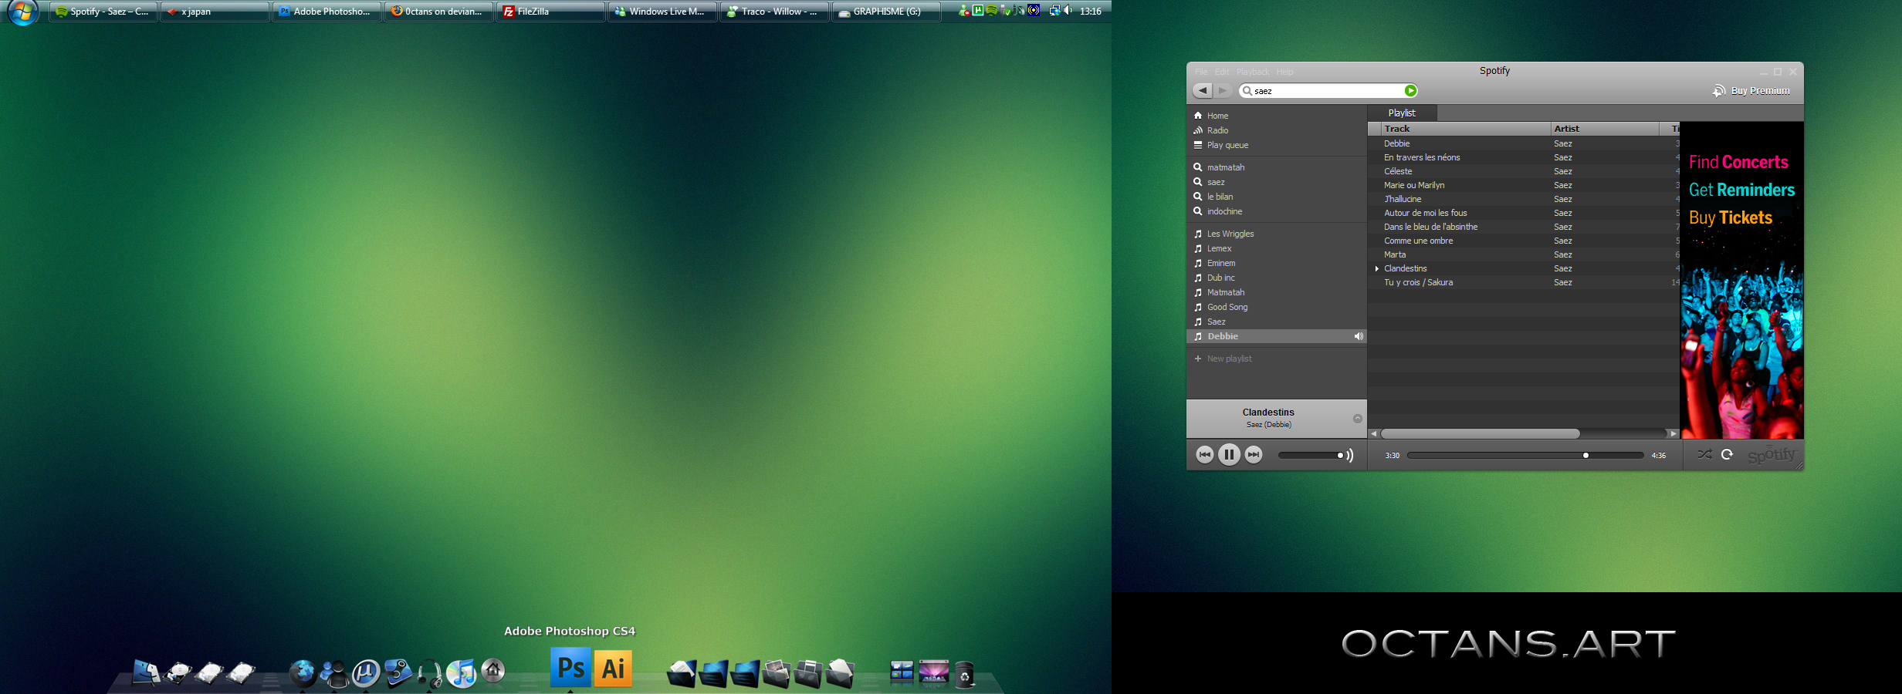Viewport: 1902px width, 694px height.
Task: Open recycle bin icon in dock
Action: coord(964,674)
